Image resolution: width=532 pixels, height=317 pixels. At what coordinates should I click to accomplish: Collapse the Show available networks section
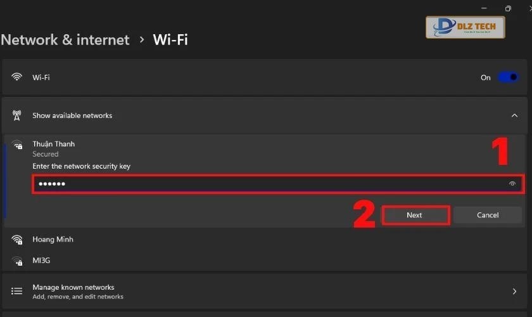(514, 115)
